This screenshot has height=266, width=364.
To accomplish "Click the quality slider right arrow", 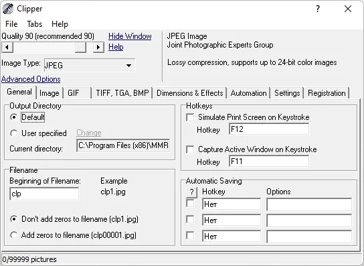I will pyautogui.click(x=98, y=48).
